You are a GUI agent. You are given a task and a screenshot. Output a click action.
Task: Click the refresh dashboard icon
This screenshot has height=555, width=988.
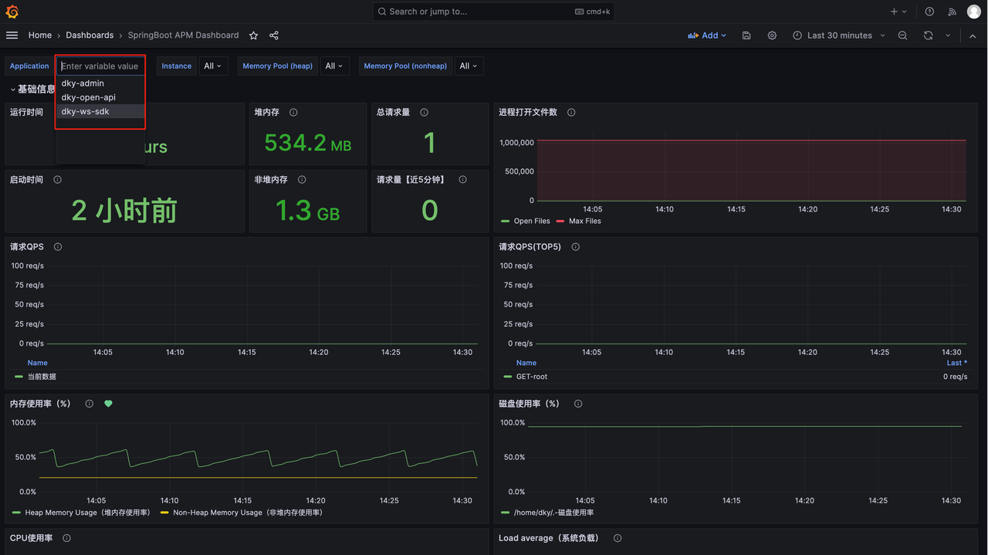928,36
